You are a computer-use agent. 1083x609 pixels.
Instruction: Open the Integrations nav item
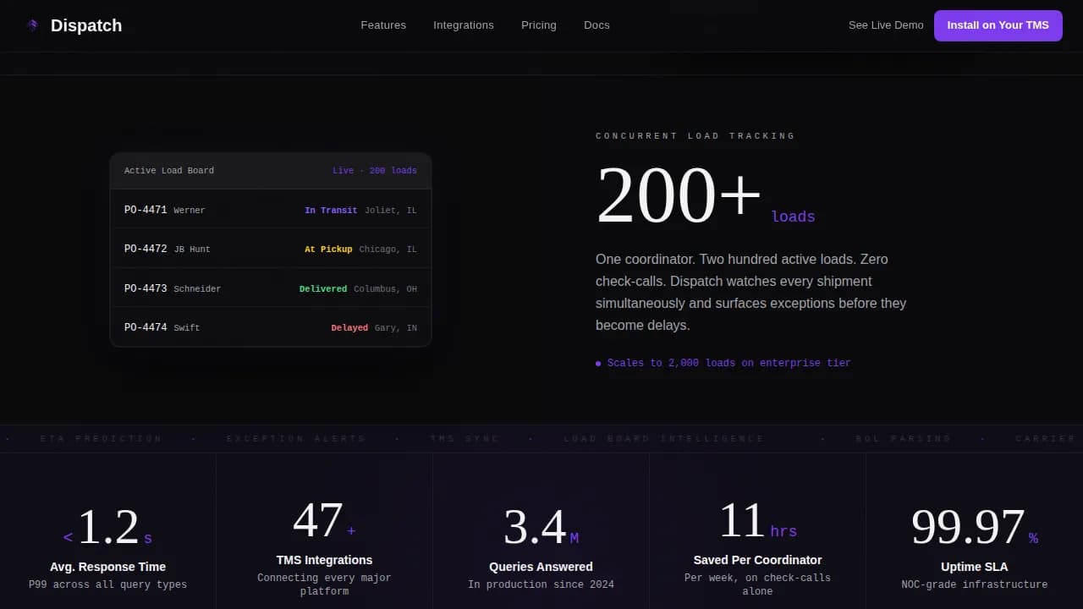click(464, 25)
